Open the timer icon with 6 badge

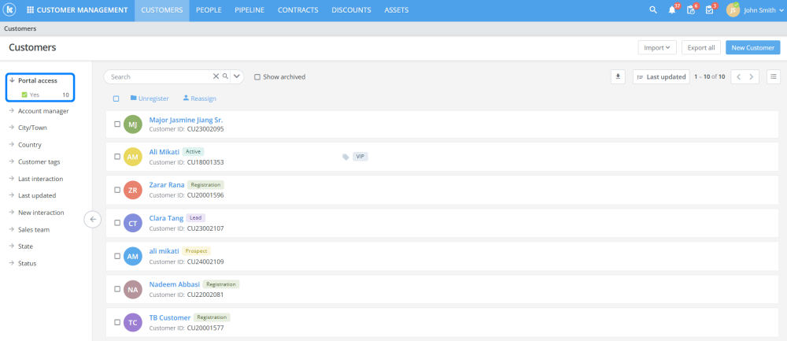point(691,10)
